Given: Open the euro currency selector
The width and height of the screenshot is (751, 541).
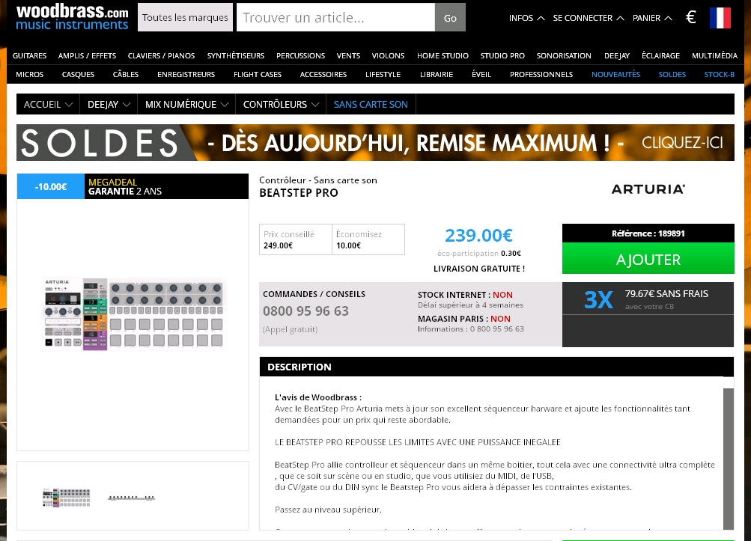Looking at the screenshot, I should pyautogui.click(x=690, y=18).
